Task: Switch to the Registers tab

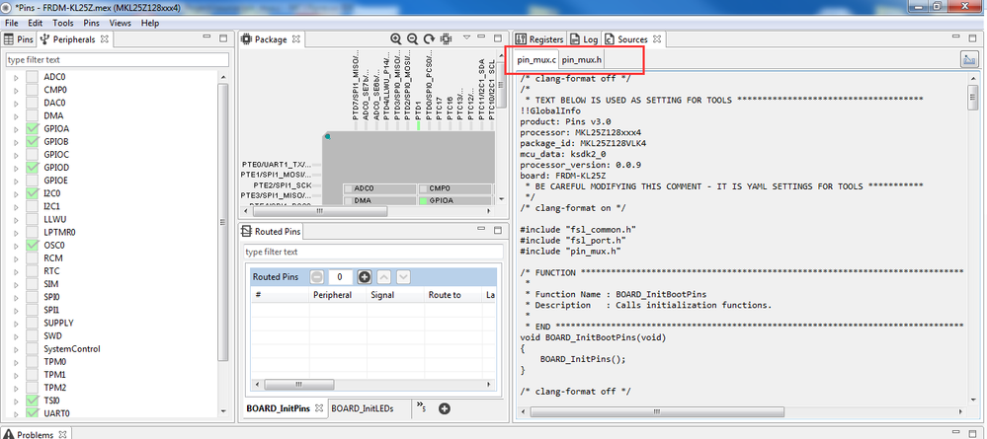Action: click(x=540, y=39)
